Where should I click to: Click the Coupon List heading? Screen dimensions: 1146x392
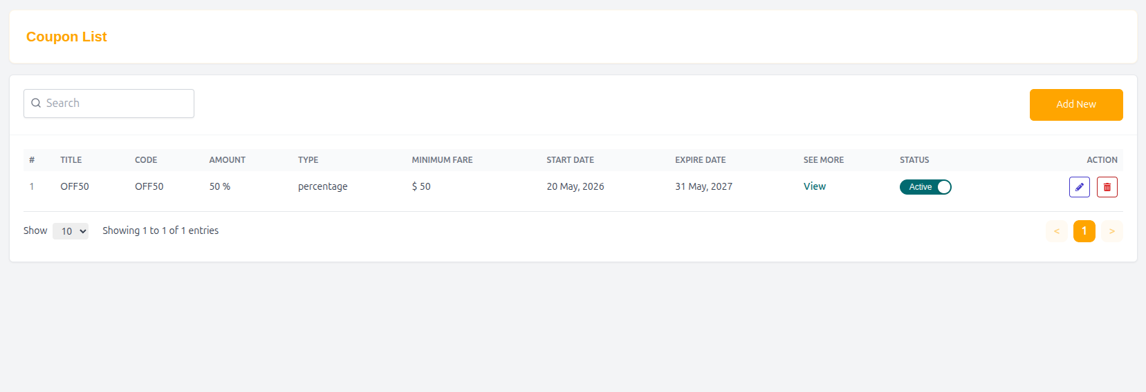click(66, 37)
